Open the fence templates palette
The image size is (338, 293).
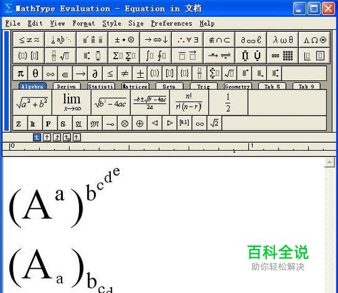pyautogui.click(x=28, y=55)
